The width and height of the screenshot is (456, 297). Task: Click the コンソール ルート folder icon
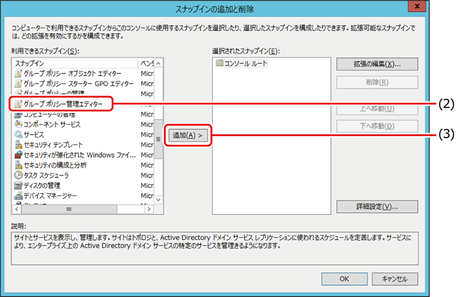coord(219,63)
